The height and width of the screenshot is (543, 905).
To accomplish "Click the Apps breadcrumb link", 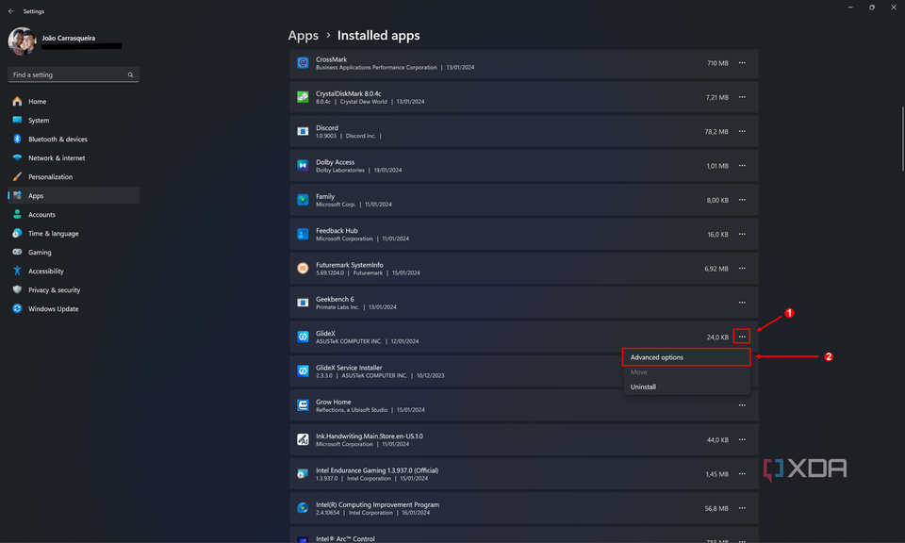I will (303, 35).
